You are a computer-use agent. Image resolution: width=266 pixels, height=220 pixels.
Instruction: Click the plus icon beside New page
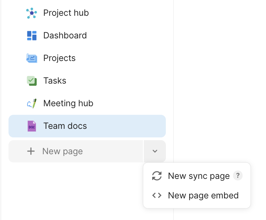pos(31,151)
